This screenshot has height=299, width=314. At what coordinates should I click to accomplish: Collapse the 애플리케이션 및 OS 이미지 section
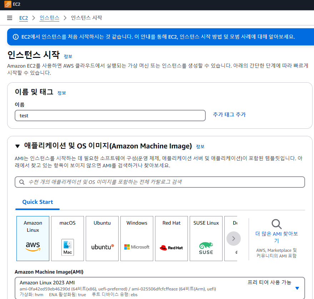click(x=18, y=146)
